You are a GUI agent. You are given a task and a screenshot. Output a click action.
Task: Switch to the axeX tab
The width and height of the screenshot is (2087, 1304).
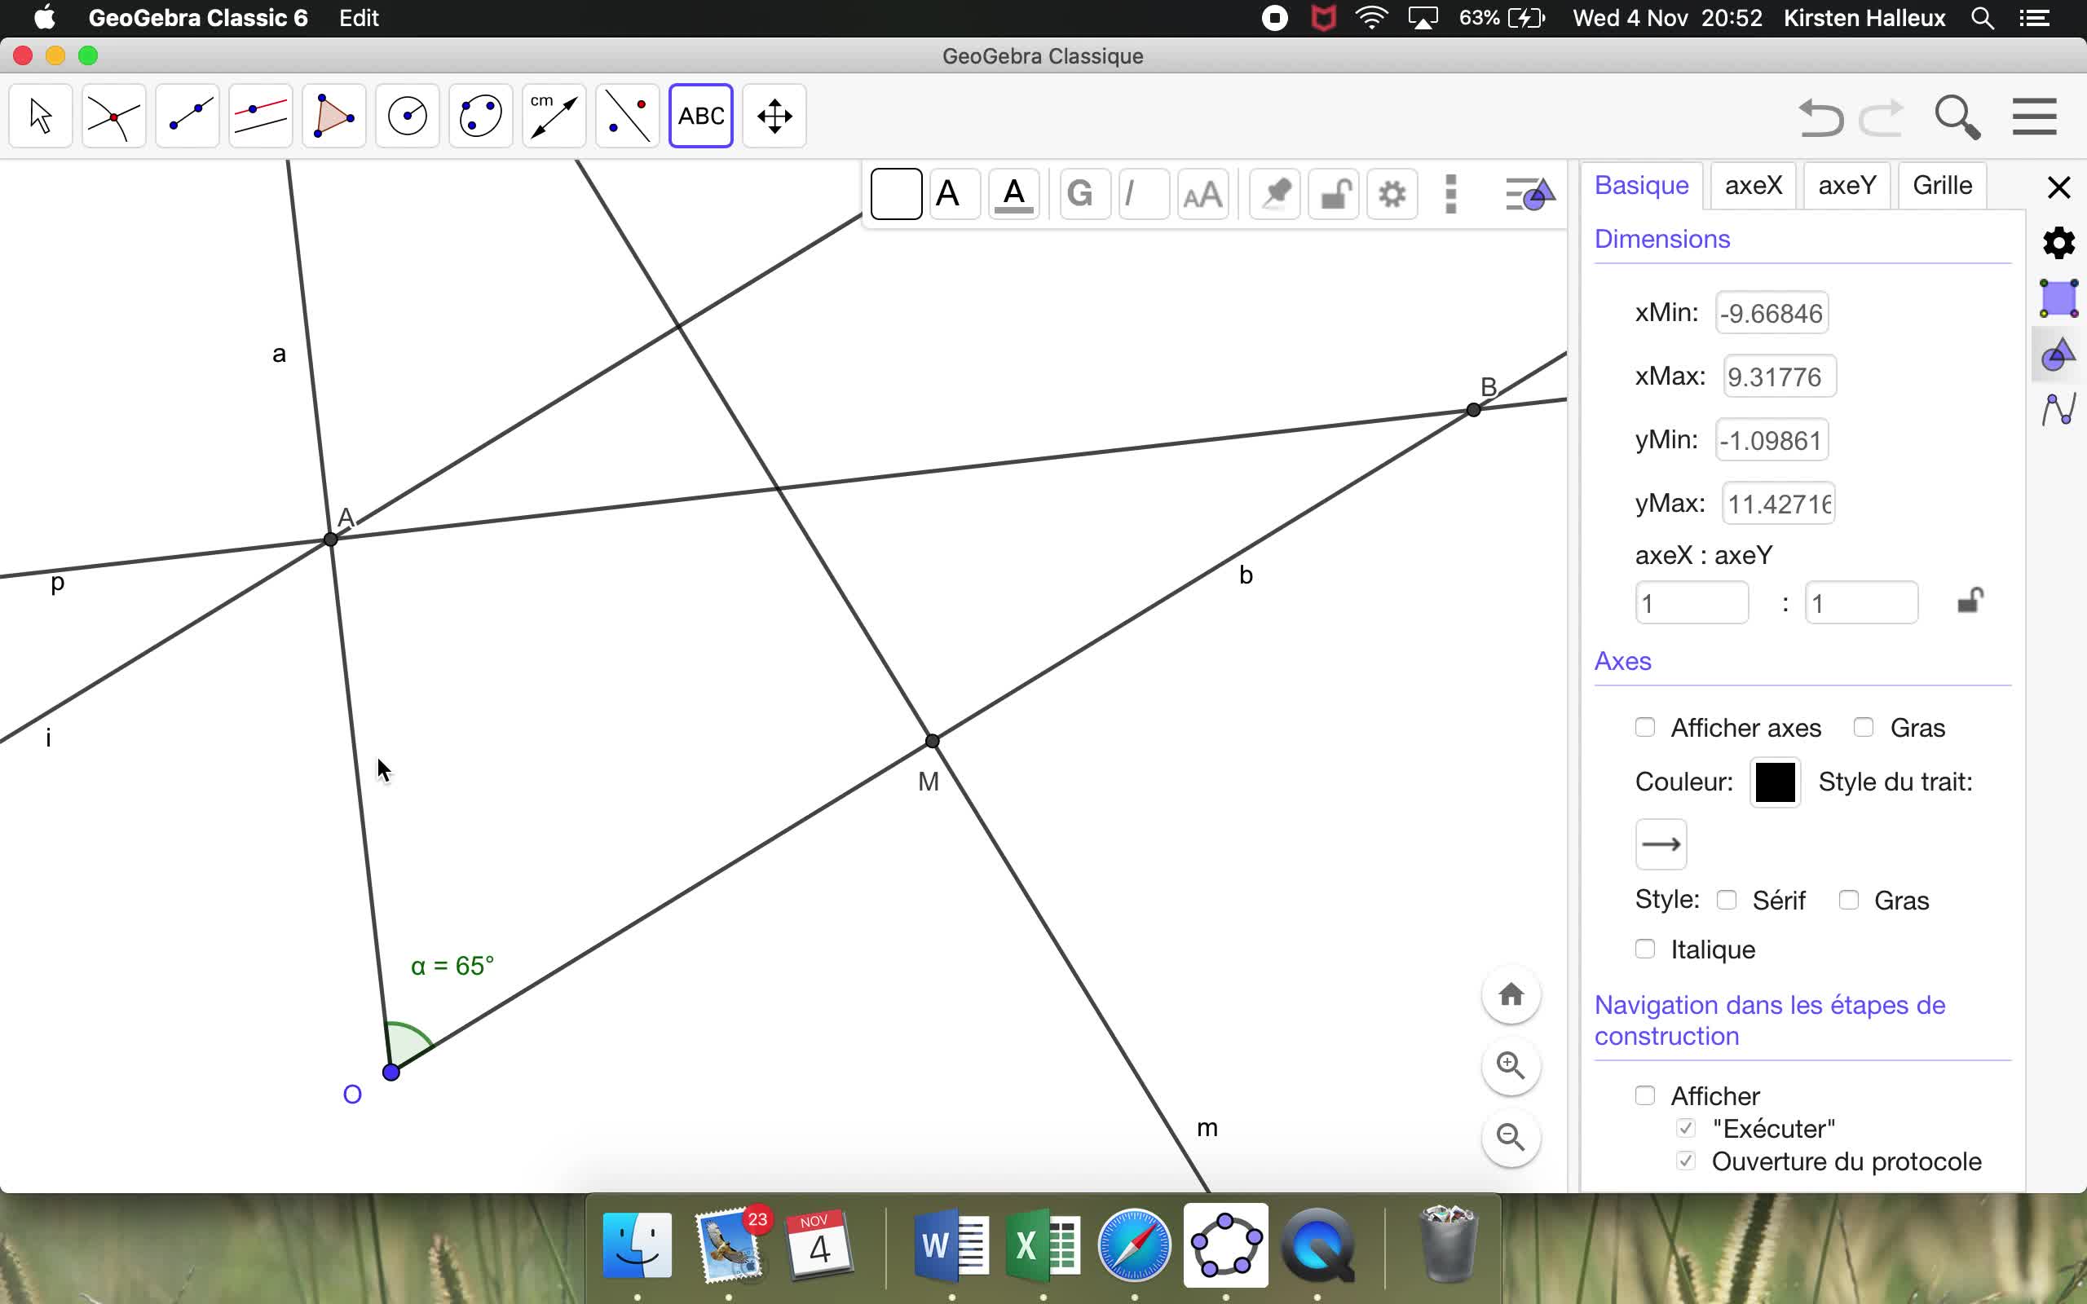(1753, 186)
